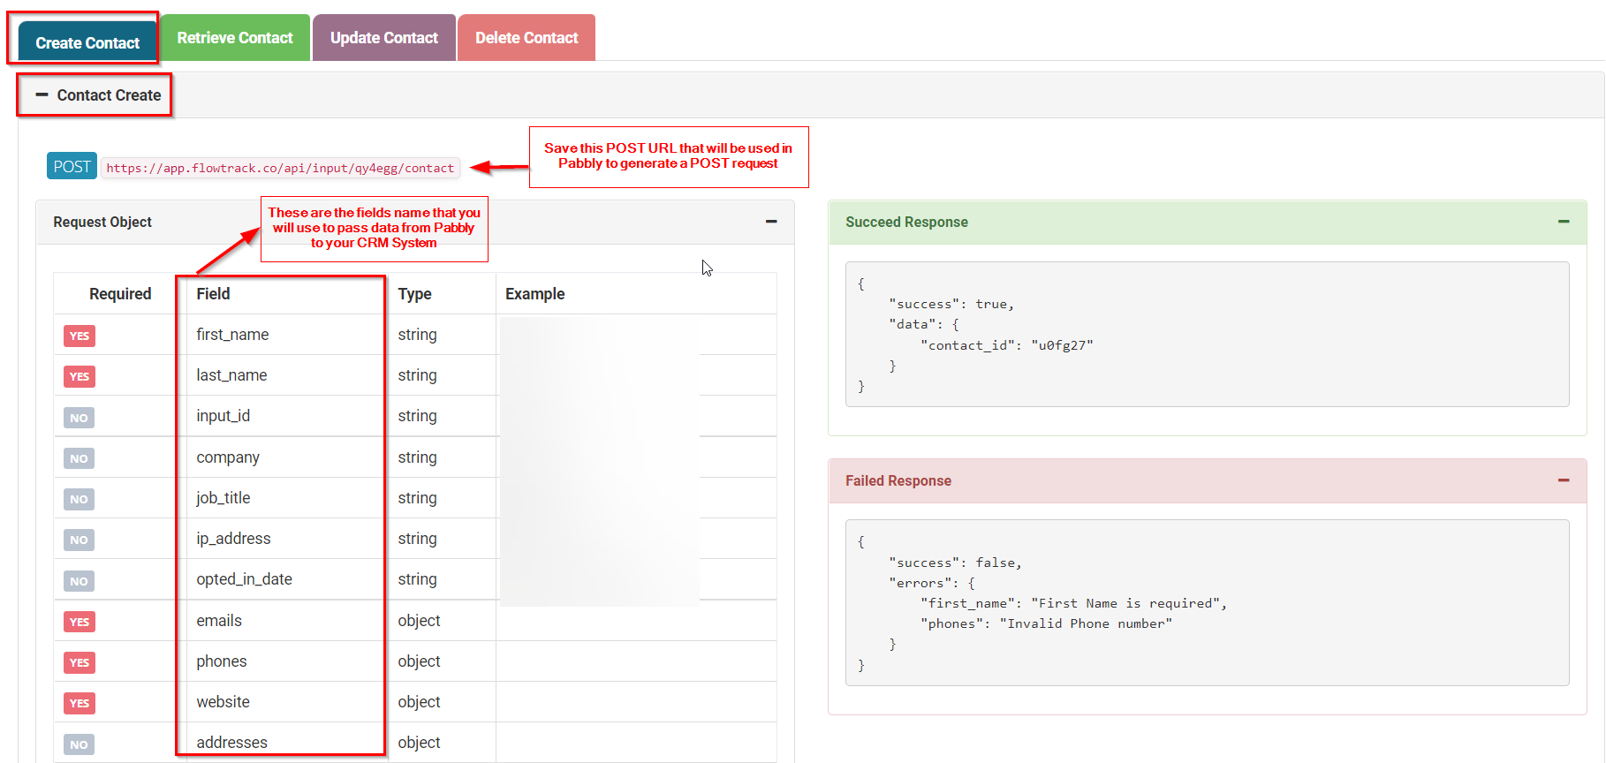Collapse the Failed Response panel
This screenshot has width=1606, height=763.
pos(1563,480)
